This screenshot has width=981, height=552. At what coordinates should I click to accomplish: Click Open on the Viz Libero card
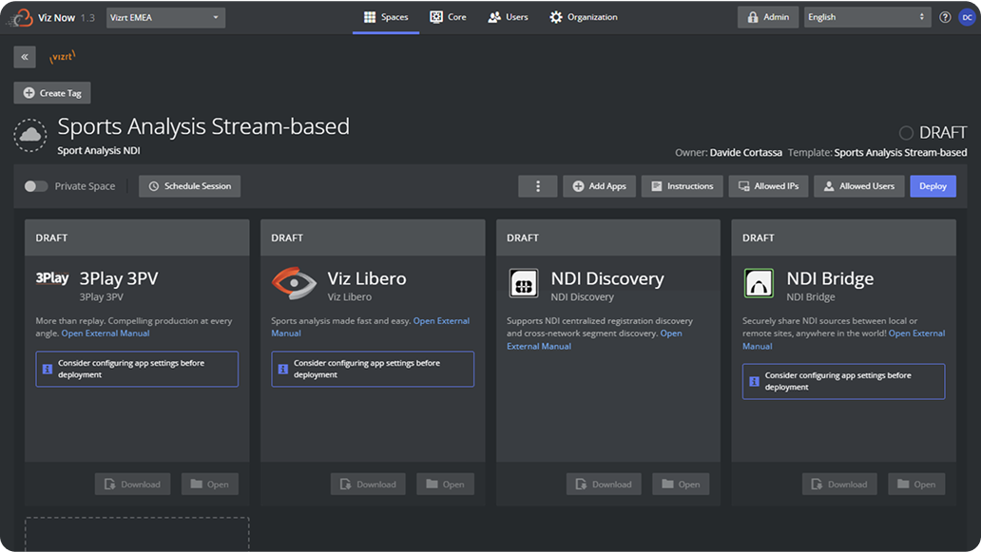coord(446,484)
